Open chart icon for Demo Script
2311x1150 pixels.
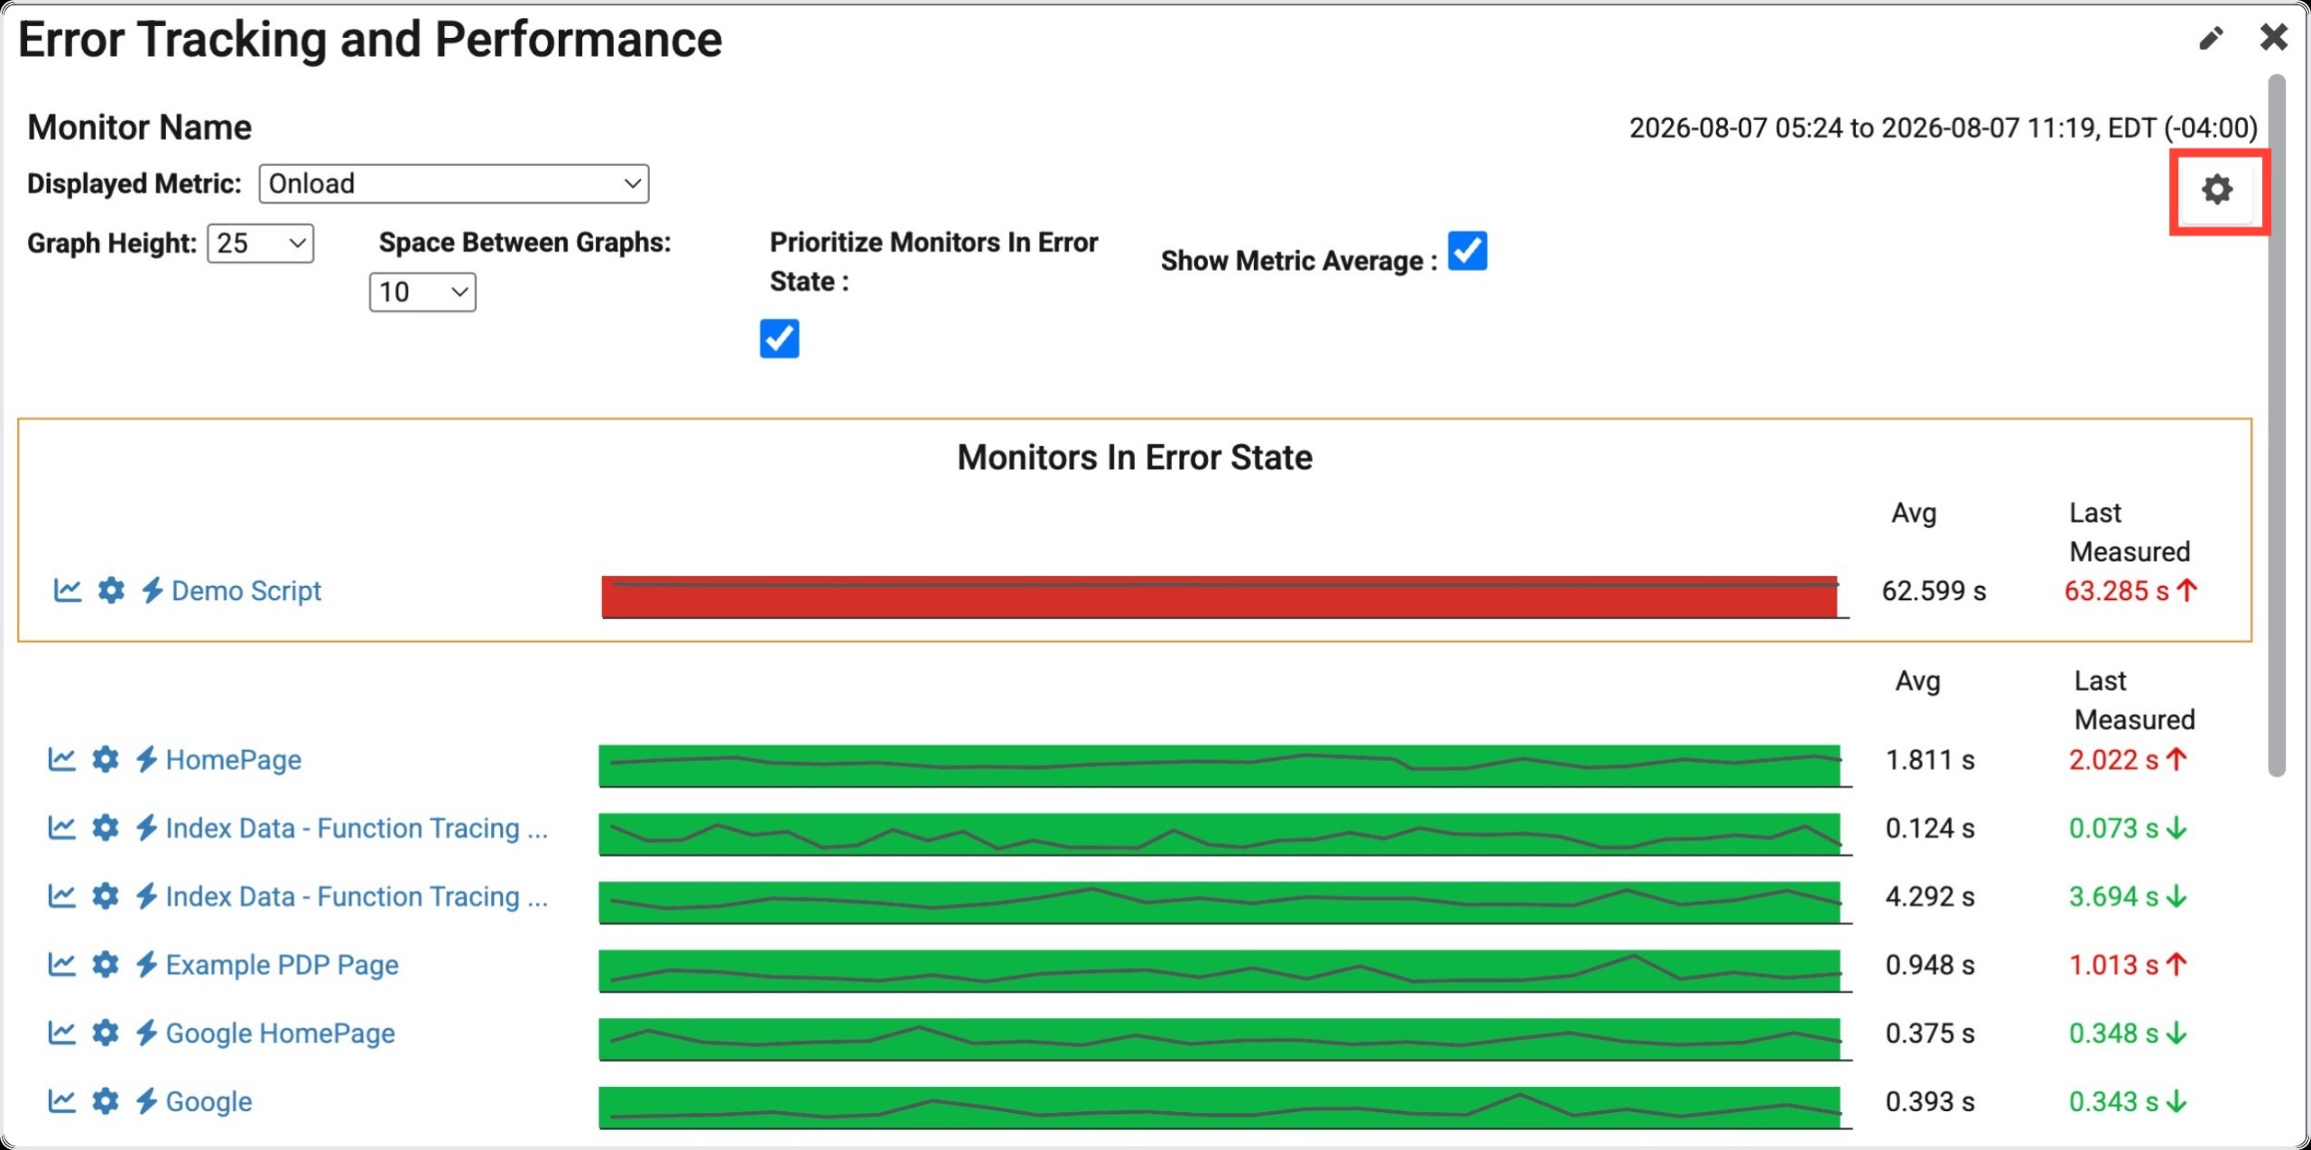68,590
